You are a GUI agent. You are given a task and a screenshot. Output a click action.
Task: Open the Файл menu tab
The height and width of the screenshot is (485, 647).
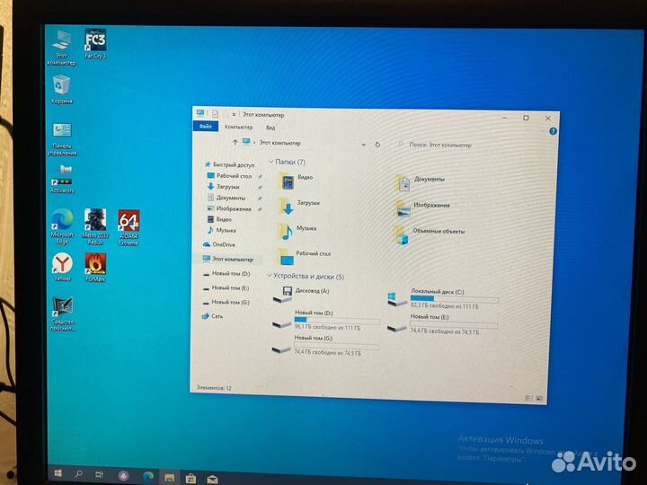(x=206, y=128)
